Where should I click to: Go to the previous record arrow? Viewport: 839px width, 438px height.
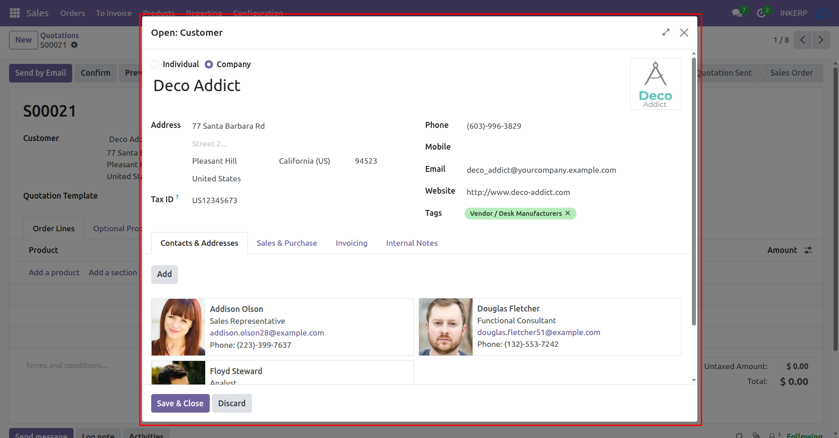[803, 40]
